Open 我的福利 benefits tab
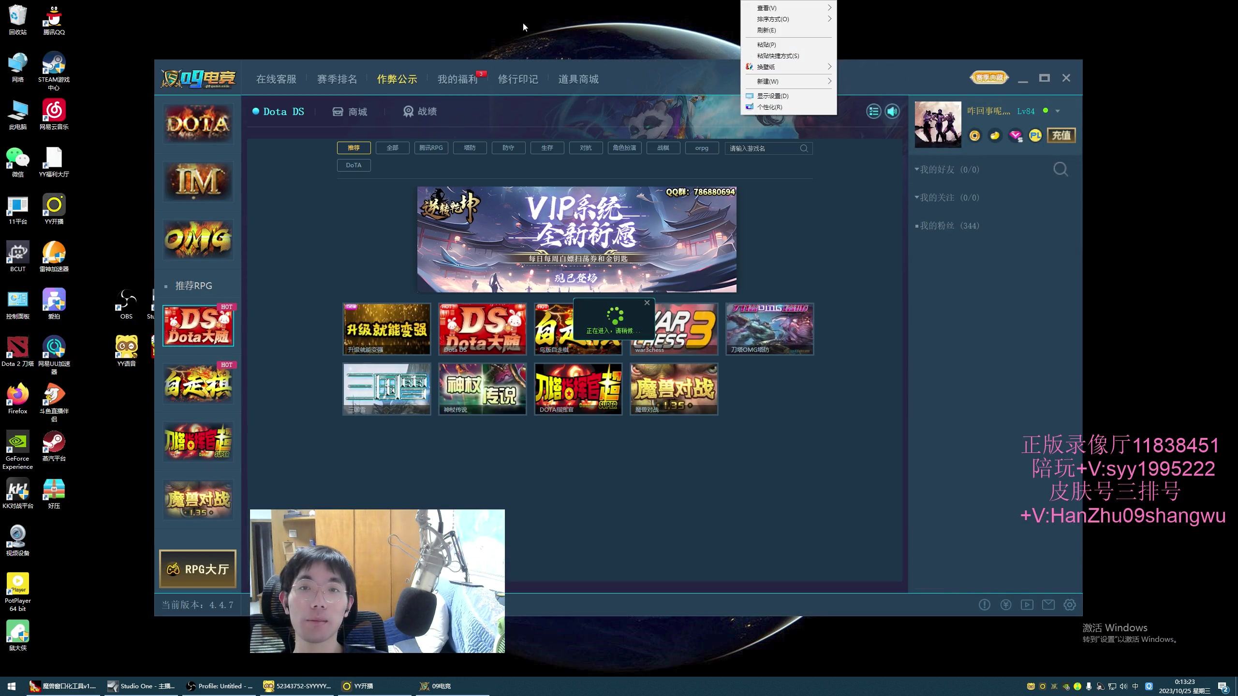This screenshot has height=696, width=1238. [457, 79]
